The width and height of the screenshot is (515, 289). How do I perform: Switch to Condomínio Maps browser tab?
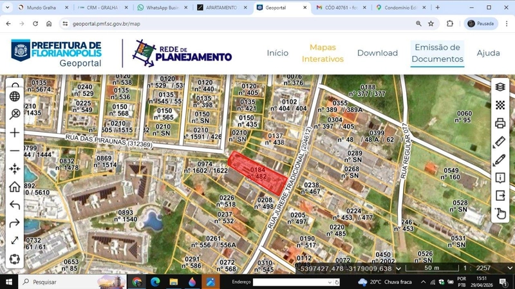click(x=401, y=7)
